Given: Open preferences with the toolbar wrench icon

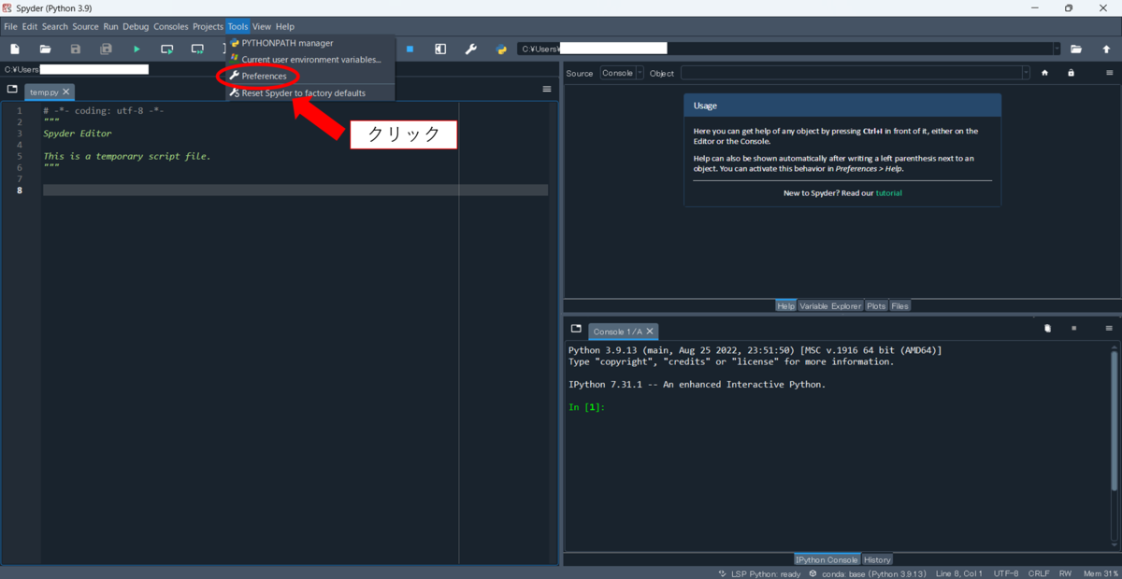Looking at the screenshot, I should 470,49.
